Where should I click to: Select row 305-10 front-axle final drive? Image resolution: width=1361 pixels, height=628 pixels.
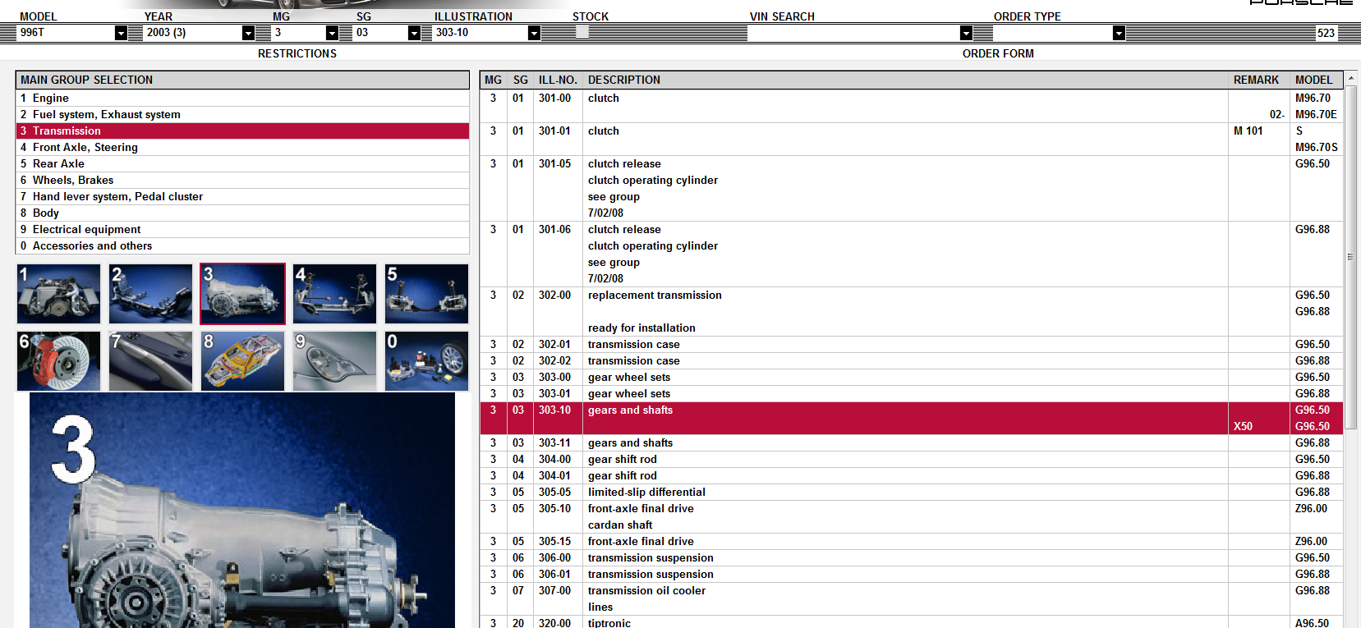[912, 517]
